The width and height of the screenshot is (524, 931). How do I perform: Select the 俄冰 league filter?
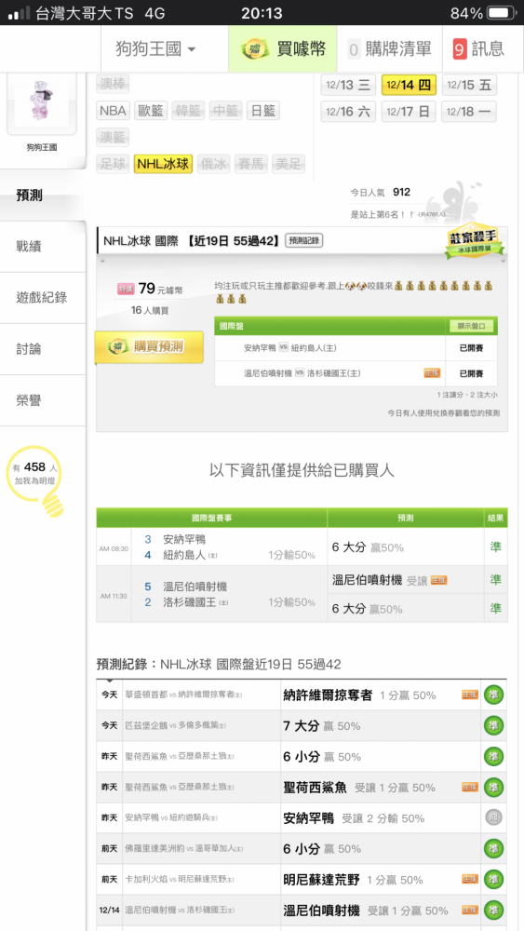213,163
